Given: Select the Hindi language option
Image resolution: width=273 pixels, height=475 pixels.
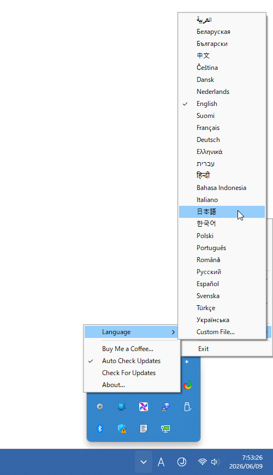Looking at the screenshot, I should pos(222,176).
